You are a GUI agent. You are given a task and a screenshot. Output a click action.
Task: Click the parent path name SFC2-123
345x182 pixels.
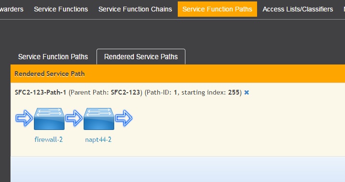click(x=125, y=92)
